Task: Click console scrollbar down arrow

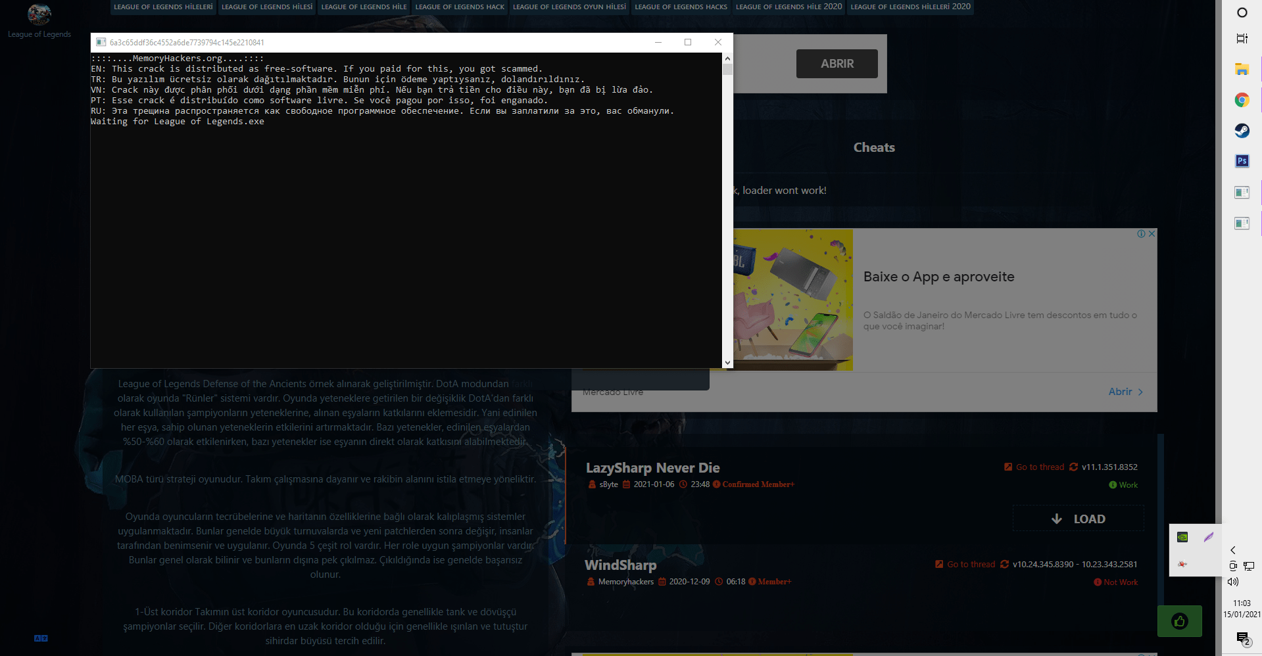Action: click(727, 362)
